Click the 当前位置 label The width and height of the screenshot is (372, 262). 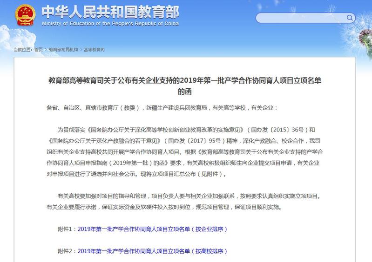(x=23, y=50)
